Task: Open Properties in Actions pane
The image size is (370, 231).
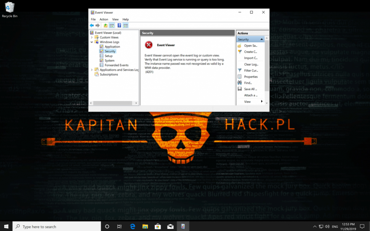Action: (250, 77)
